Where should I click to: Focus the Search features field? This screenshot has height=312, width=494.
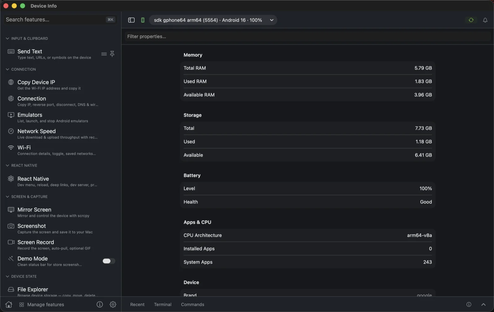60,20
